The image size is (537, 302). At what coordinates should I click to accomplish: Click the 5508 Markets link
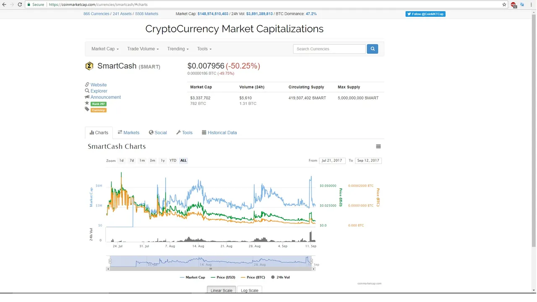coord(146,14)
